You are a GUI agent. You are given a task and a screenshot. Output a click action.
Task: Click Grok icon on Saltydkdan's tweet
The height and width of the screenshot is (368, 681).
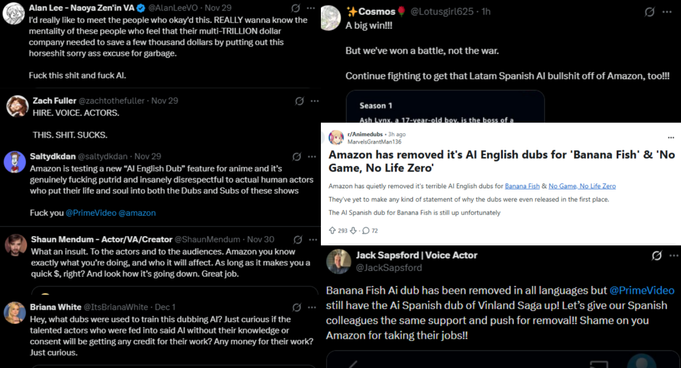(297, 157)
